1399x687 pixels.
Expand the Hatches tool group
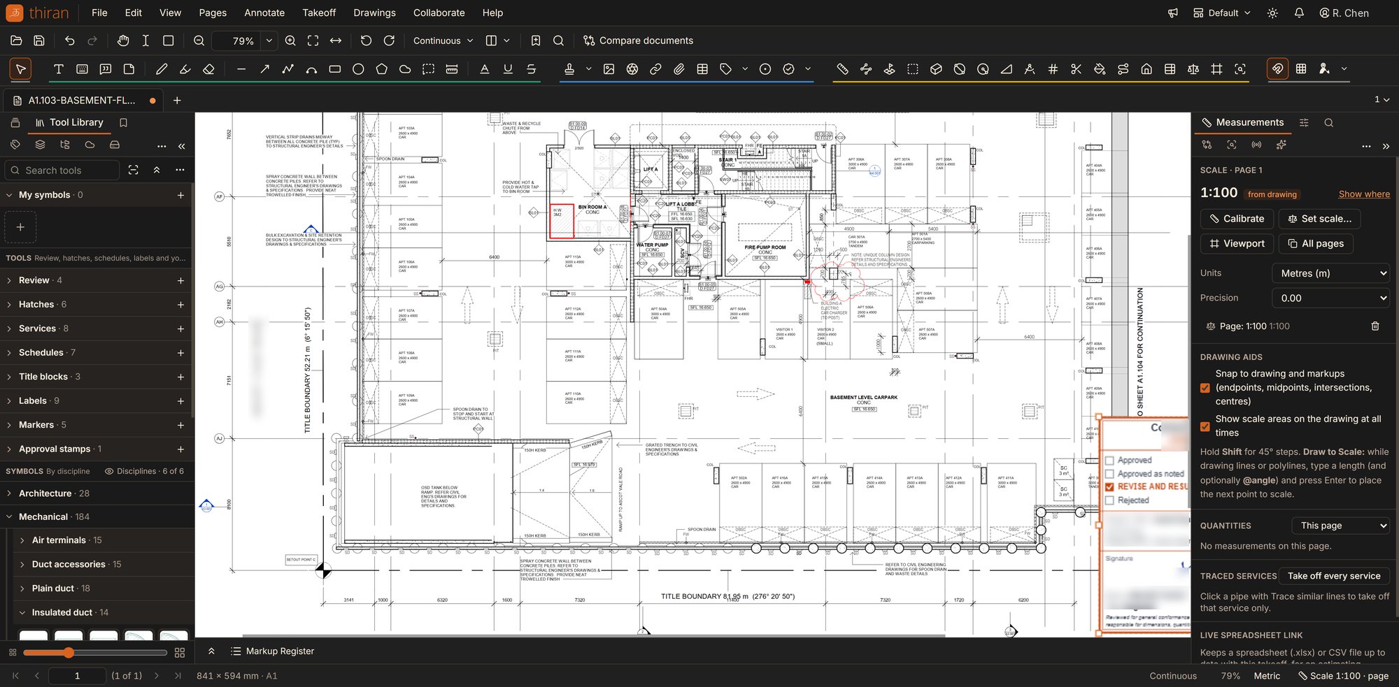pyautogui.click(x=9, y=305)
